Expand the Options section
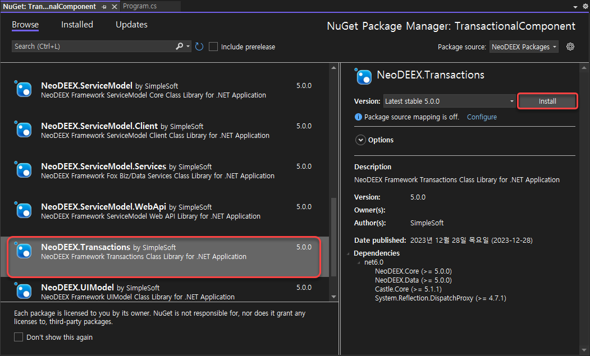The width and height of the screenshot is (590, 356). coord(360,140)
